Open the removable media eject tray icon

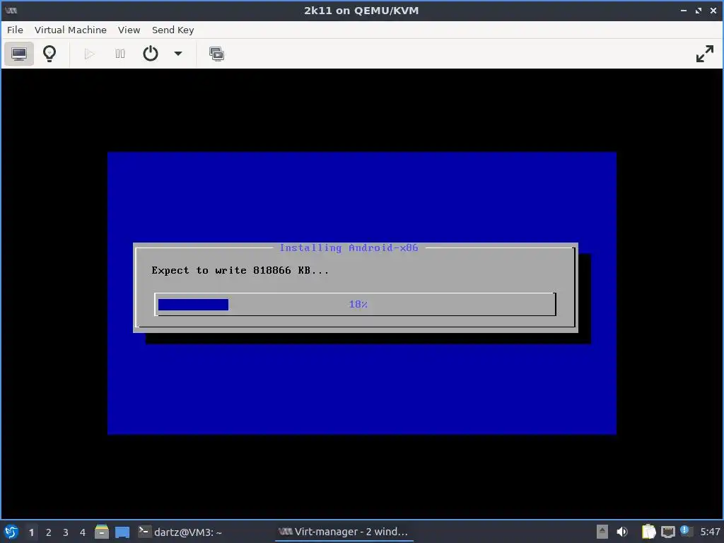click(602, 532)
